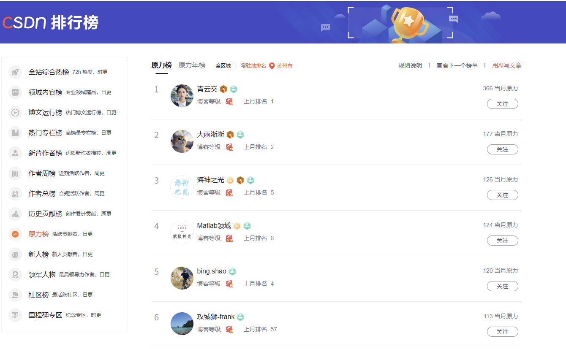The width and height of the screenshot is (566, 349).
Task: Select the 领域内容榜 code icon
Action: click(15, 92)
